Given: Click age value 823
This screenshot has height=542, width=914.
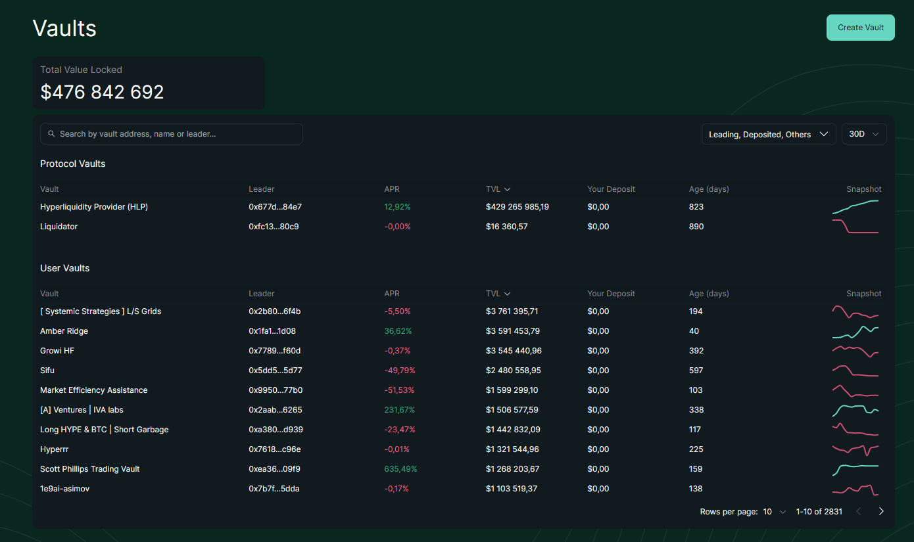Looking at the screenshot, I should click(696, 207).
